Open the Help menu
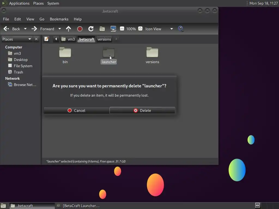279x209 pixels. pyautogui.click(x=78, y=19)
